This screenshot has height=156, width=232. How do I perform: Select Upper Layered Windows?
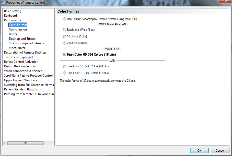(20, 80)
